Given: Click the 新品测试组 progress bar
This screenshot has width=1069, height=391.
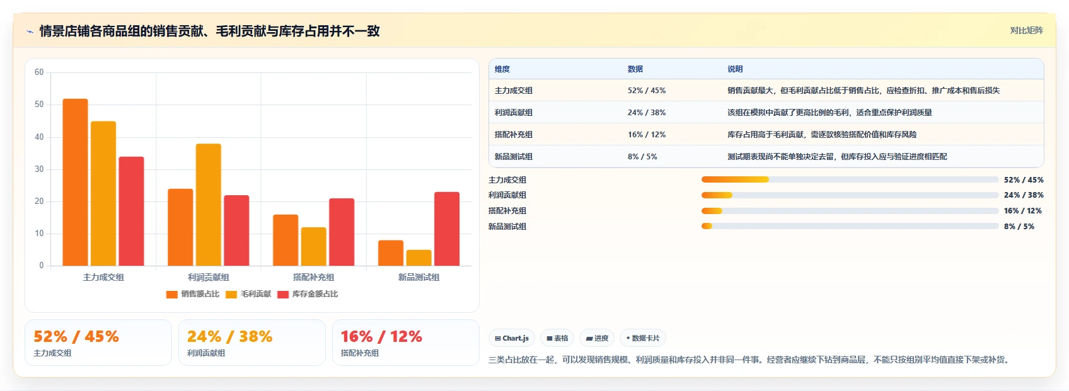Looking at the screenshot, I should click(850, 226).
